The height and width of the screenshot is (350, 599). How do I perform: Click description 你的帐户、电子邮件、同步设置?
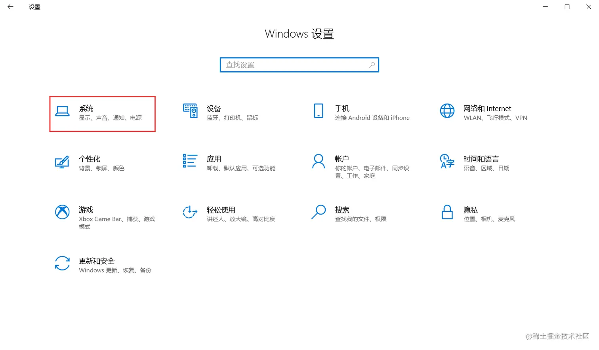[x=372, y=172]
